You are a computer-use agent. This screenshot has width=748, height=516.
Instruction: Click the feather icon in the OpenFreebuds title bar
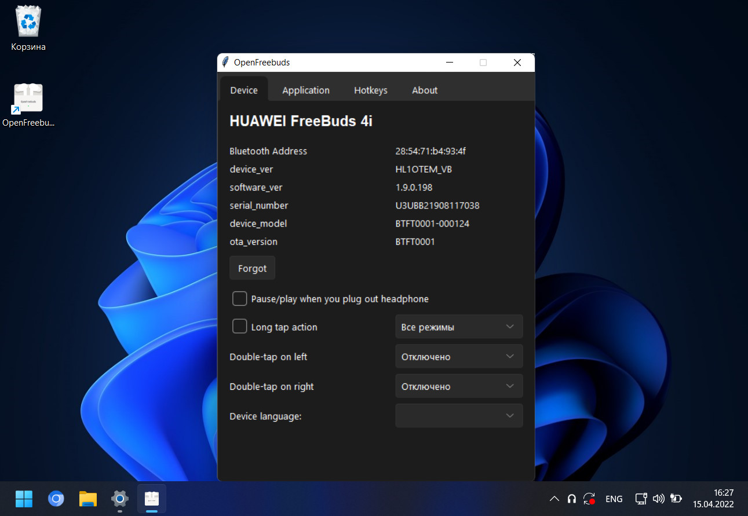coord(225,63)
